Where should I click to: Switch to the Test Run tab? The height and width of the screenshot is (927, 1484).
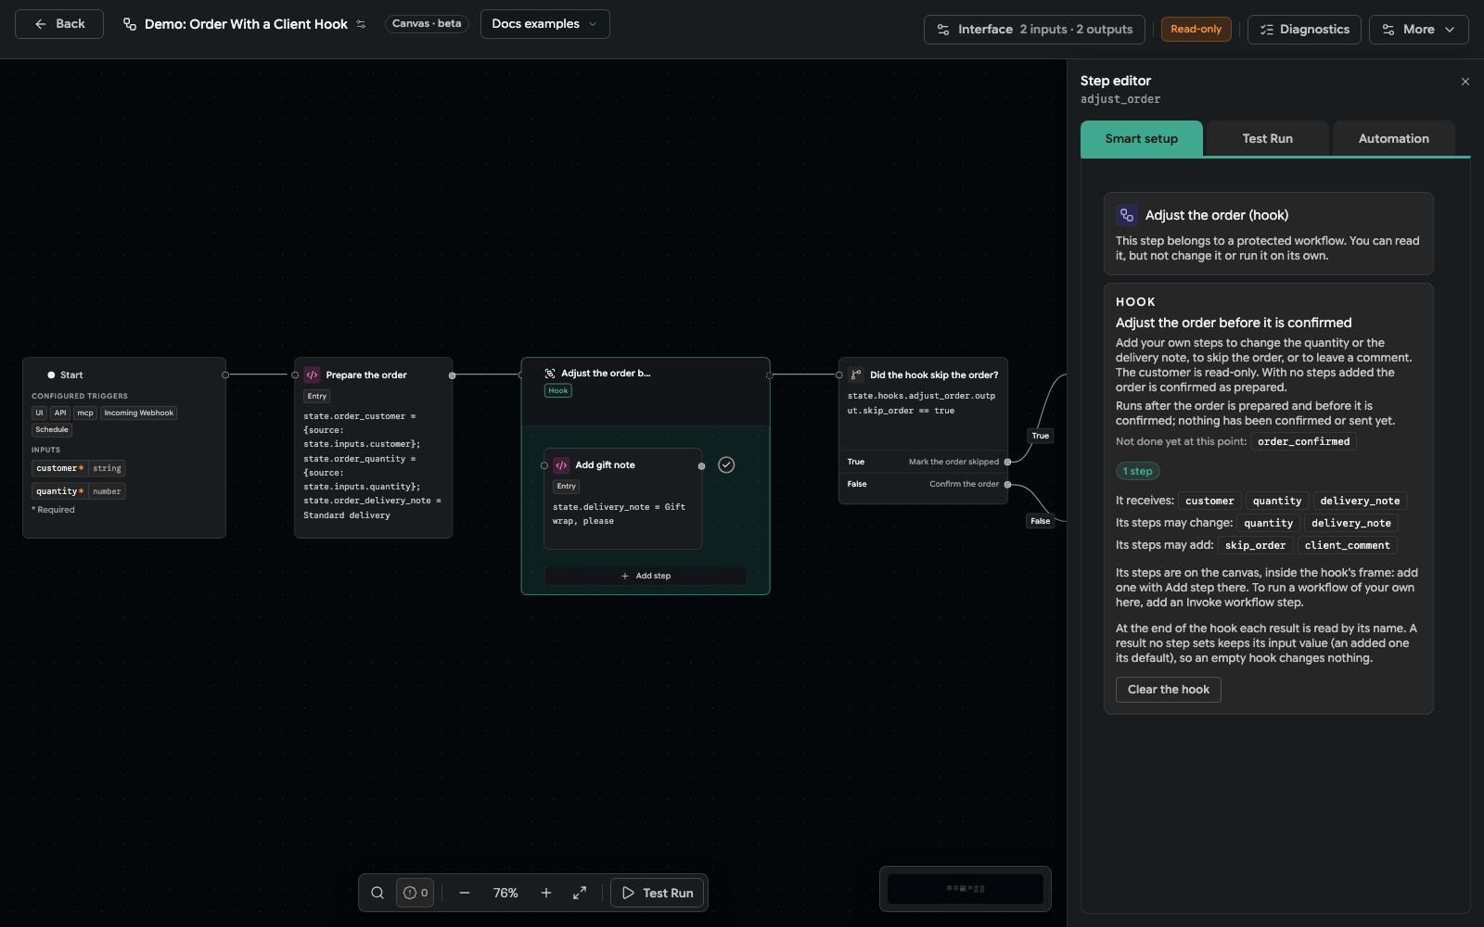[1267, 139]
